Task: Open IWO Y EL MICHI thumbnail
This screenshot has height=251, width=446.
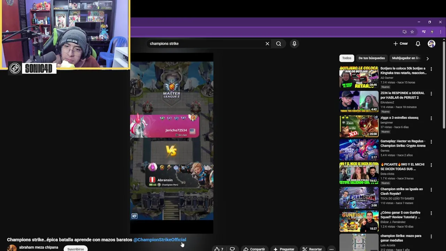Action: click(359, 173)
